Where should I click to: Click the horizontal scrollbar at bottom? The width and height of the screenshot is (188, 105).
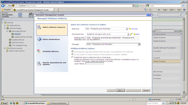tap(93, 96)
